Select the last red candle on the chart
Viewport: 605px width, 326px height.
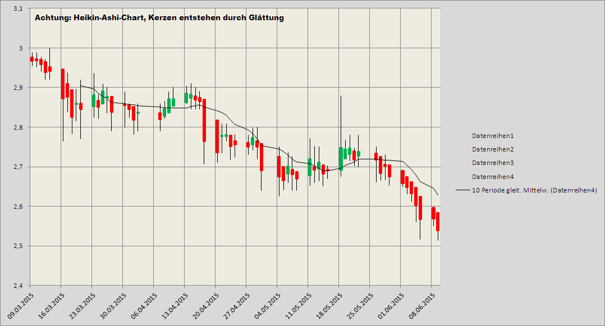tap(438, 222)
